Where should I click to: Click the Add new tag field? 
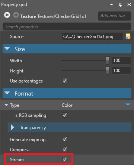click(115, 16)
